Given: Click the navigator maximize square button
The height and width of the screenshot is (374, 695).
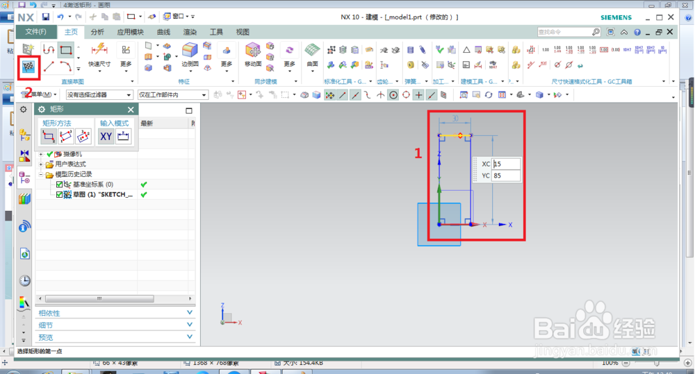Looking at the screenshot, I should (x=189, y=110).
